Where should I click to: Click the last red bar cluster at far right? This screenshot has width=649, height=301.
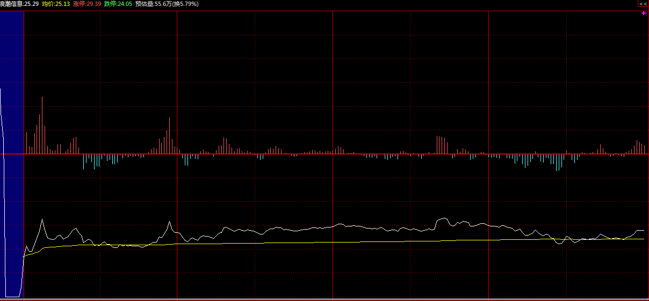pyautogui.click(x=639, y=148)
